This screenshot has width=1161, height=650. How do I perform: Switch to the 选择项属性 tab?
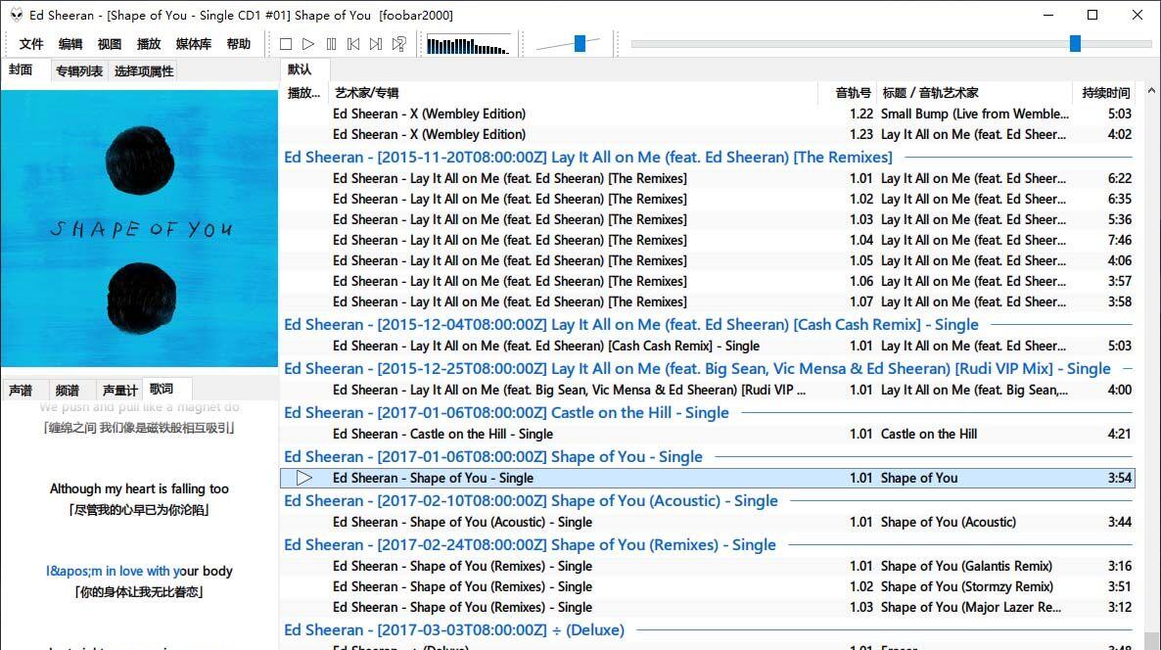point(144,71)
